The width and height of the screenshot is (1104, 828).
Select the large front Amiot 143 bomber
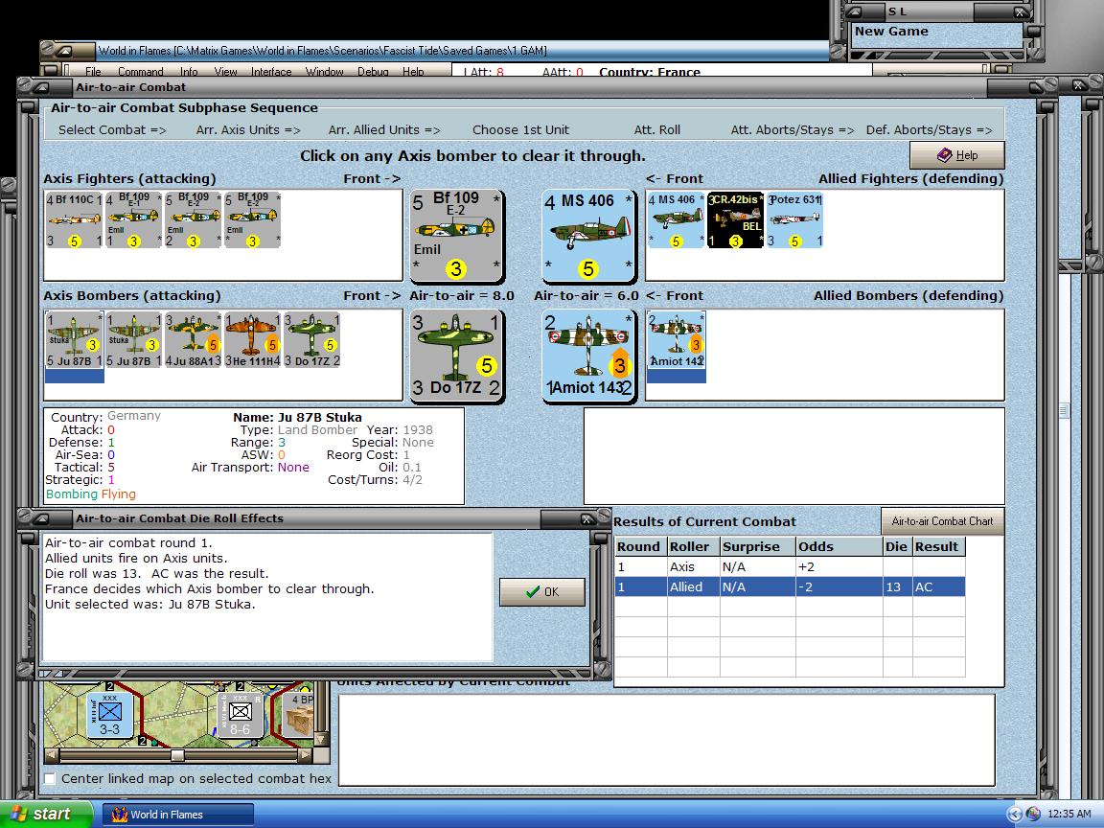click(588, 356)
